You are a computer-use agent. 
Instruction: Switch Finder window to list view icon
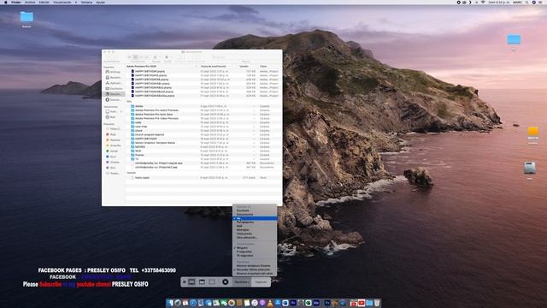[x=135, y=57]
